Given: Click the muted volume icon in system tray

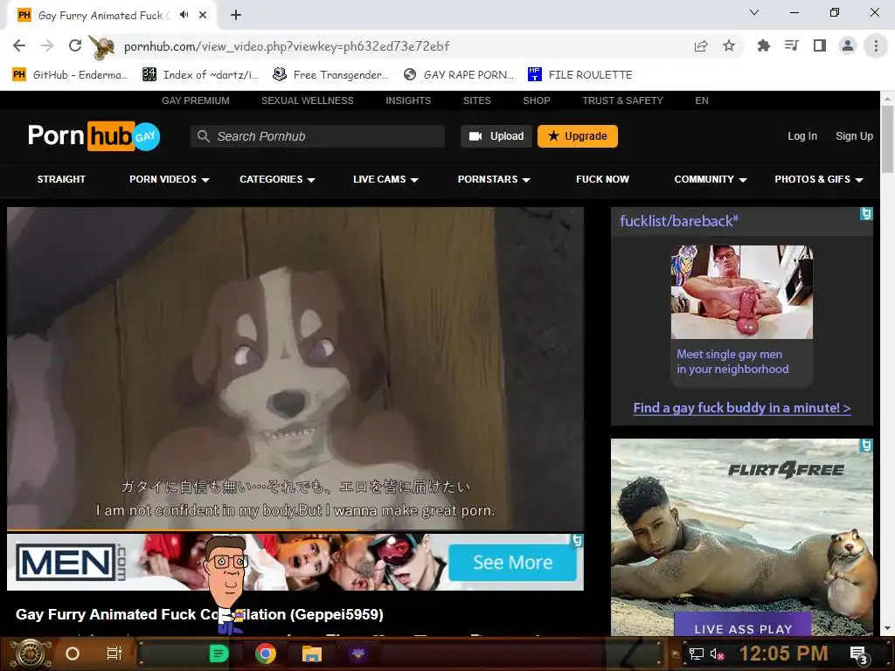Looking at the screenshot, I should pyautogui.click(x=717, y=654).
